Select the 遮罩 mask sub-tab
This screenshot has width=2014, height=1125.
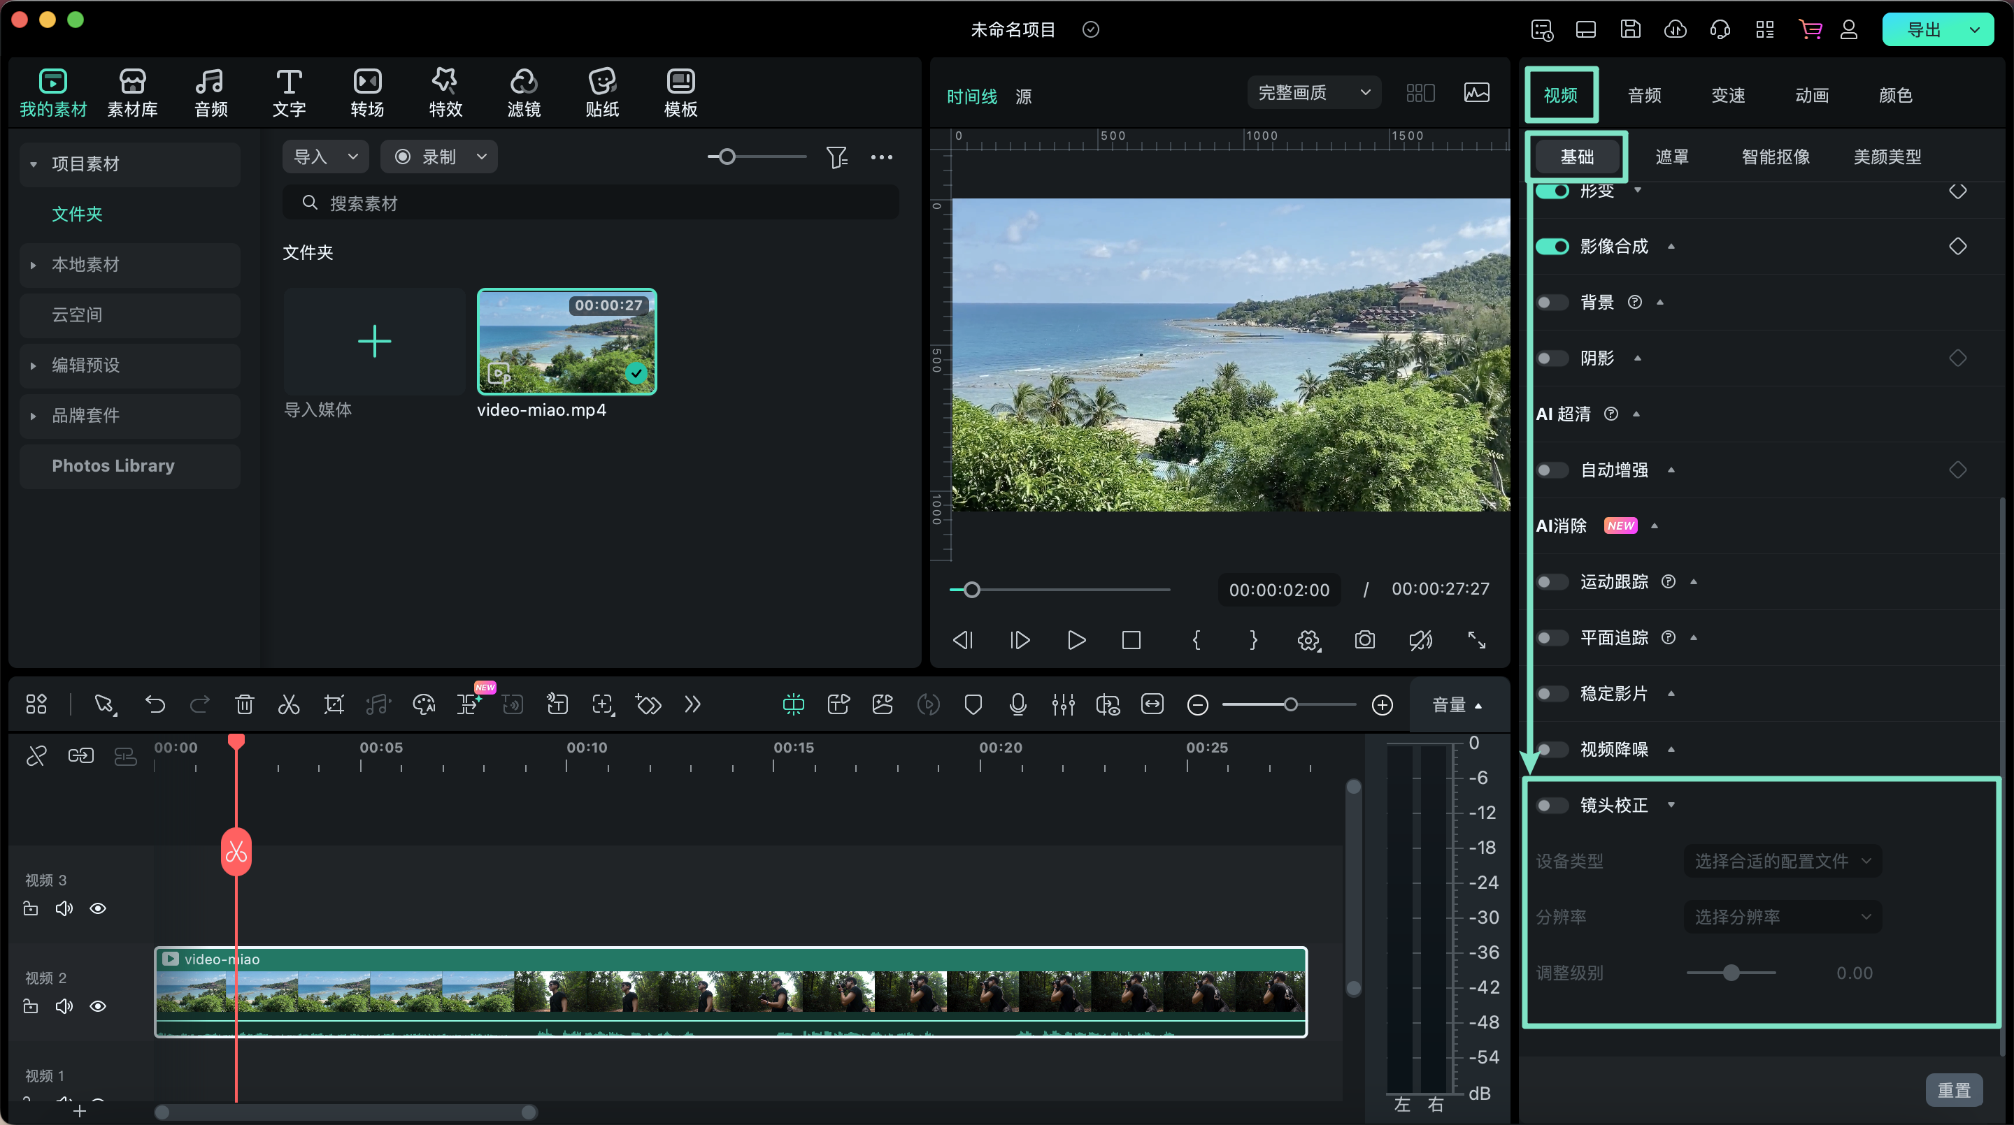coord(1671,157)
